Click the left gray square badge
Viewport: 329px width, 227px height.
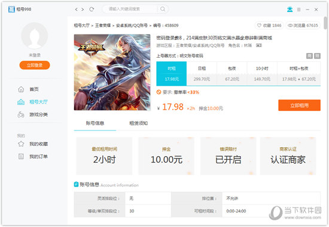tap(309, 56)
